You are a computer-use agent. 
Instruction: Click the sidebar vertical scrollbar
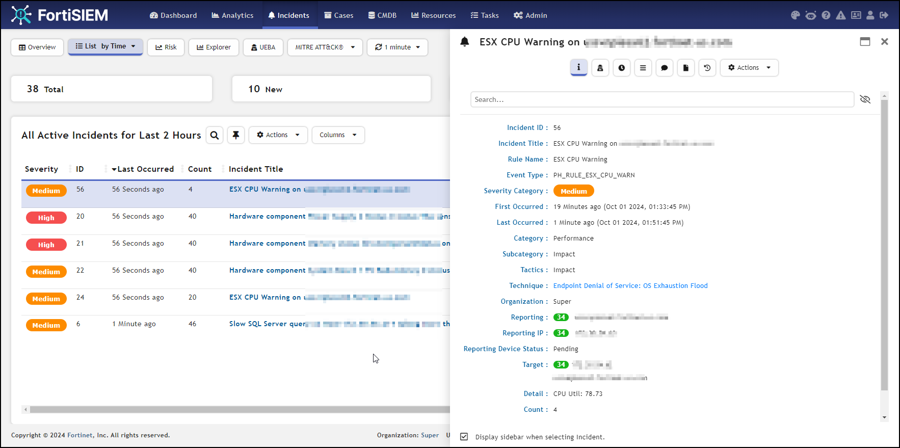884,245
